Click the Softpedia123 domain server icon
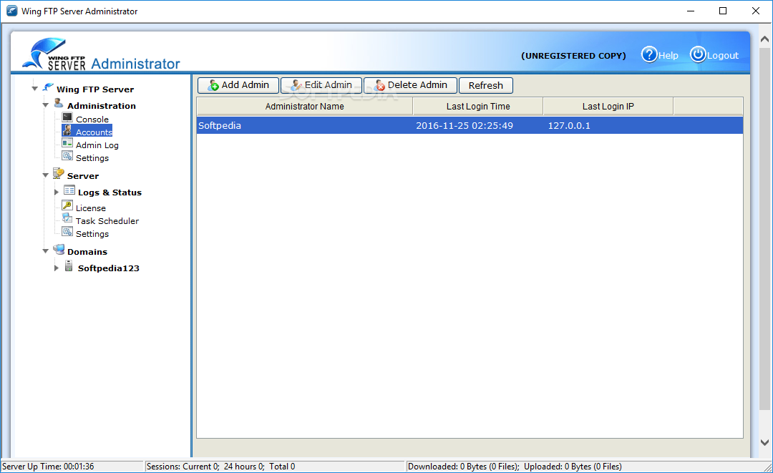The height and width of the screenshot is (473, 773). tap(69, 266)
